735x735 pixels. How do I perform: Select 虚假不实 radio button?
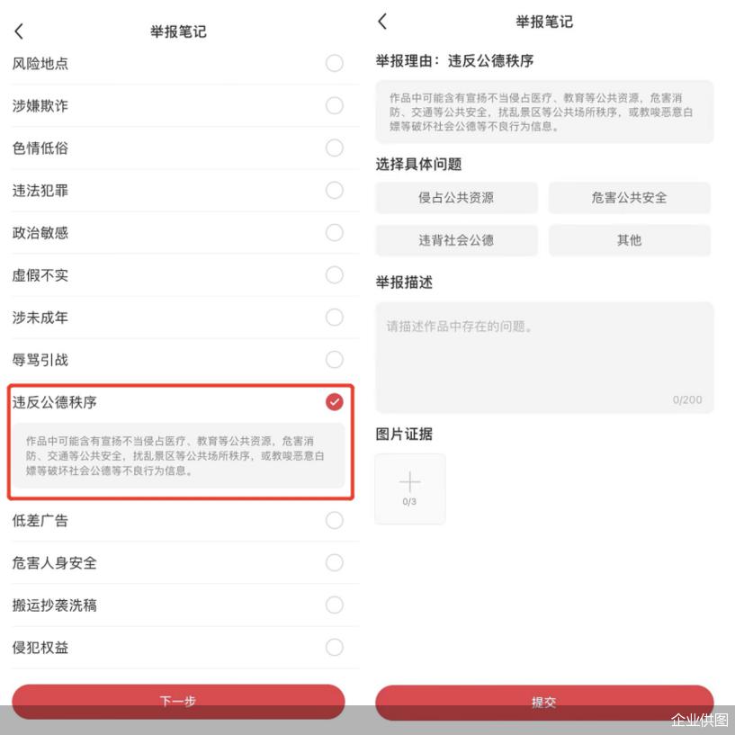[335, 275]
